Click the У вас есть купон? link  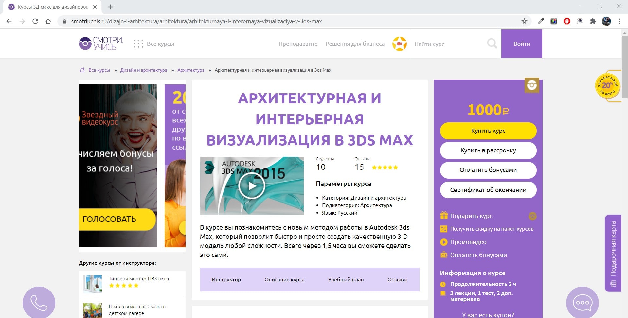pos(488,315)
